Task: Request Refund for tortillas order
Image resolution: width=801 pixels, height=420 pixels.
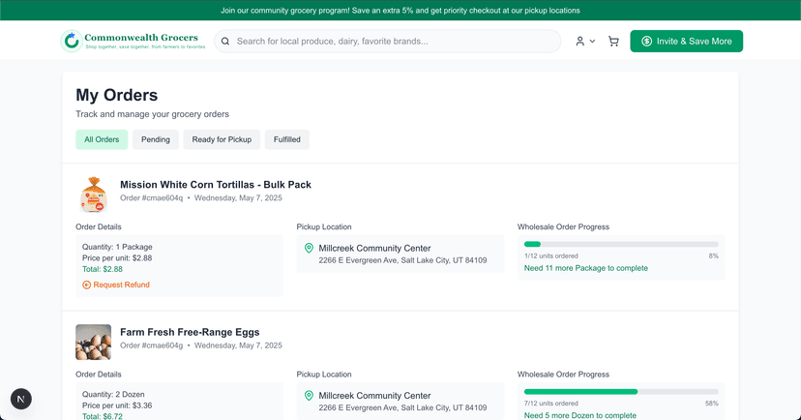Action: click(x=116, y=285)
